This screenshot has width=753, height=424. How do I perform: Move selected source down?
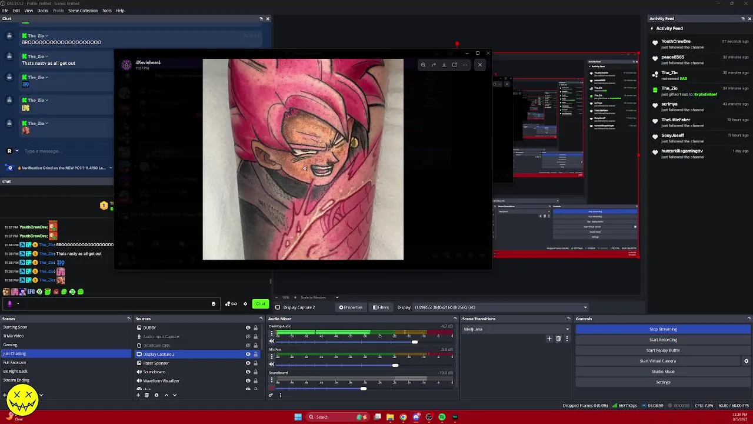coord(175,395)
